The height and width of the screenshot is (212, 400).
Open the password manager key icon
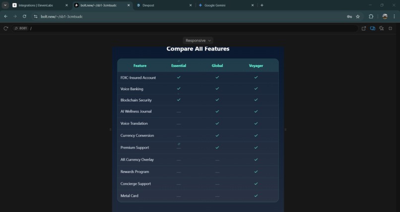point(349,16)
